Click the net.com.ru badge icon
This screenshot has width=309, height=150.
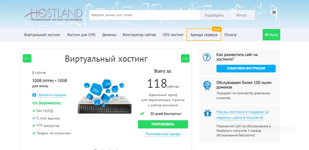tap(207, 85)
